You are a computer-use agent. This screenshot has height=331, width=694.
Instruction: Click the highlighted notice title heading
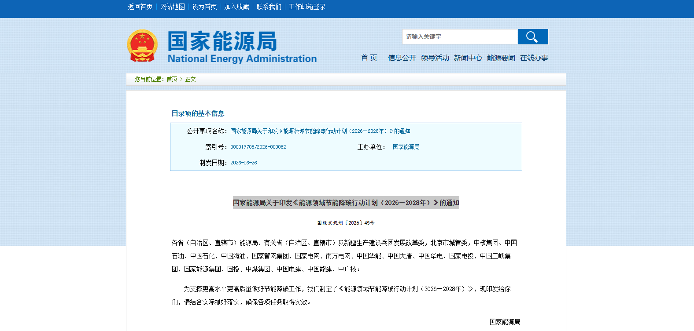pos(346,203)
